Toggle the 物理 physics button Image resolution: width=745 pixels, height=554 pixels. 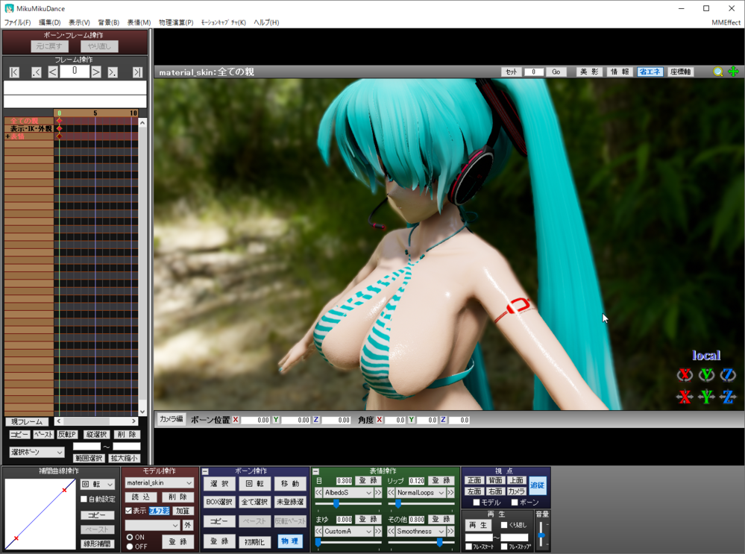[290, 541]
